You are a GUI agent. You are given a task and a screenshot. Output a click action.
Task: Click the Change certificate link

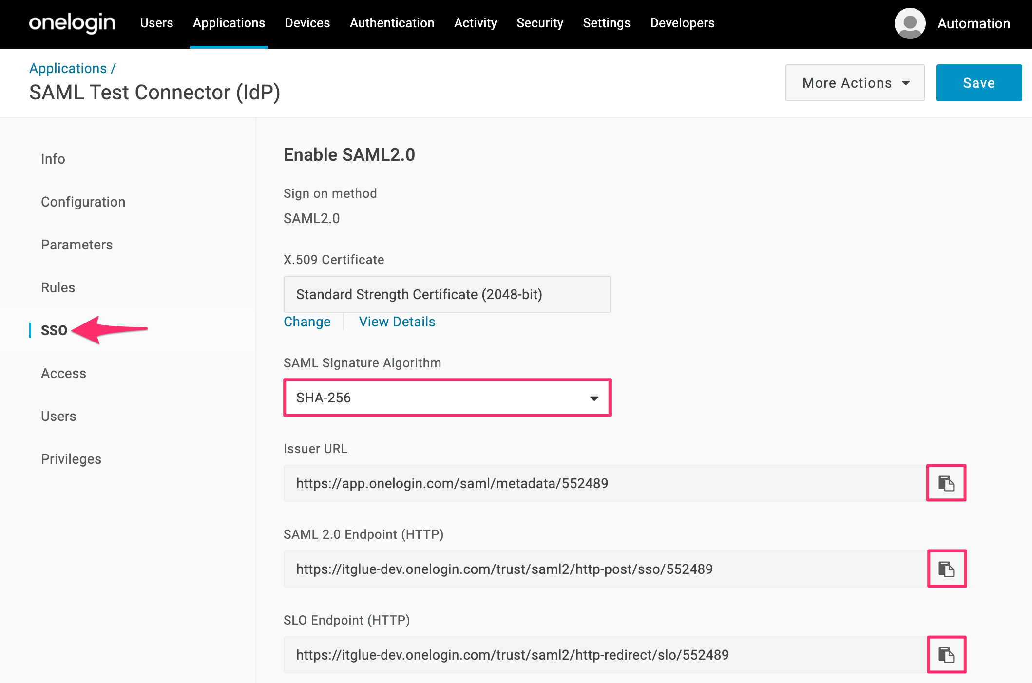pyautogui.click(x=307, y=322)
